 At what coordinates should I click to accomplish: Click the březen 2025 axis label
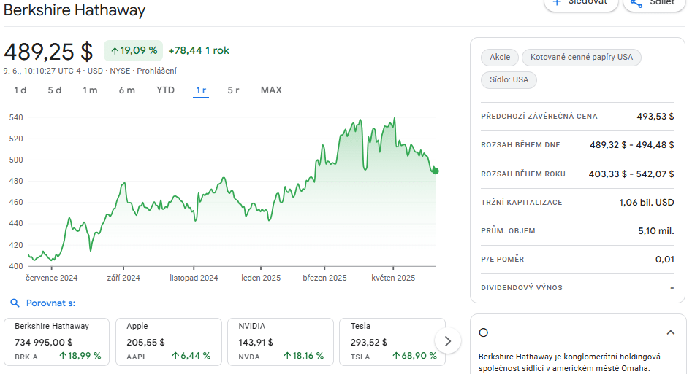point(324,278)
